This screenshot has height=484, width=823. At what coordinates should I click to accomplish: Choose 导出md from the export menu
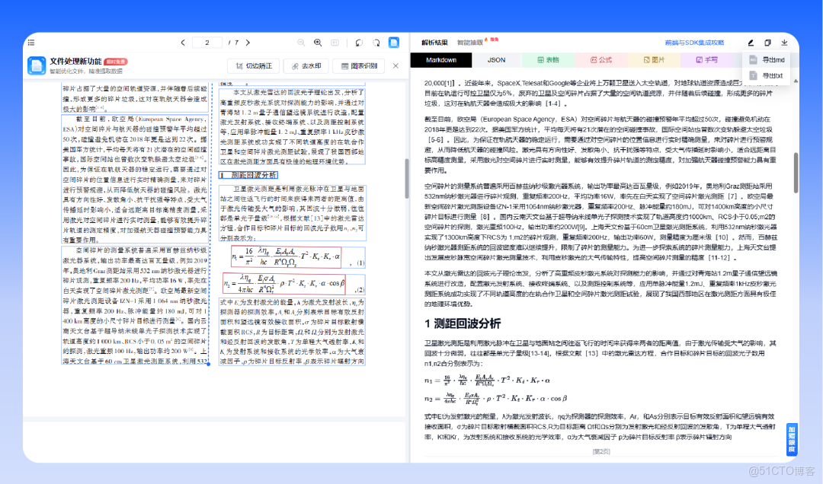pyautogui.click(x=771, y=59)
